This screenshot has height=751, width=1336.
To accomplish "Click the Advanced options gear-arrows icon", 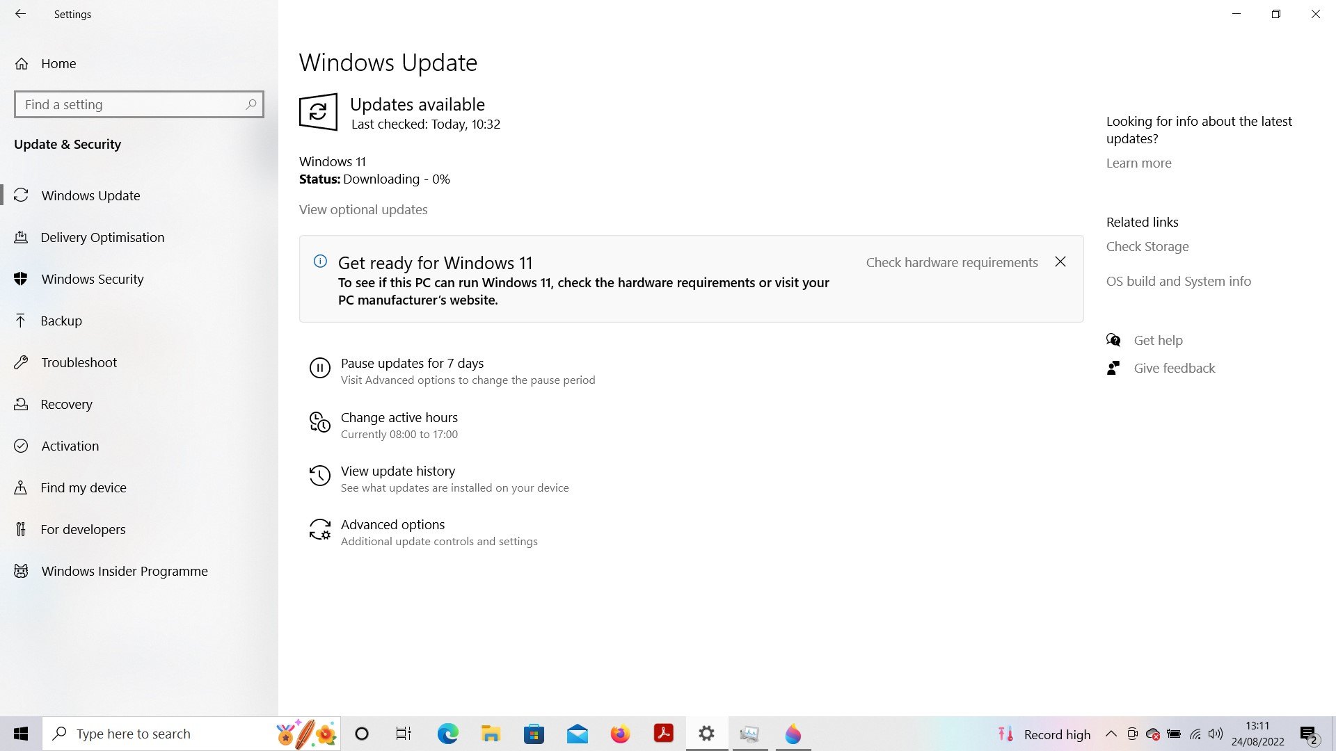I will pos(319,530).
